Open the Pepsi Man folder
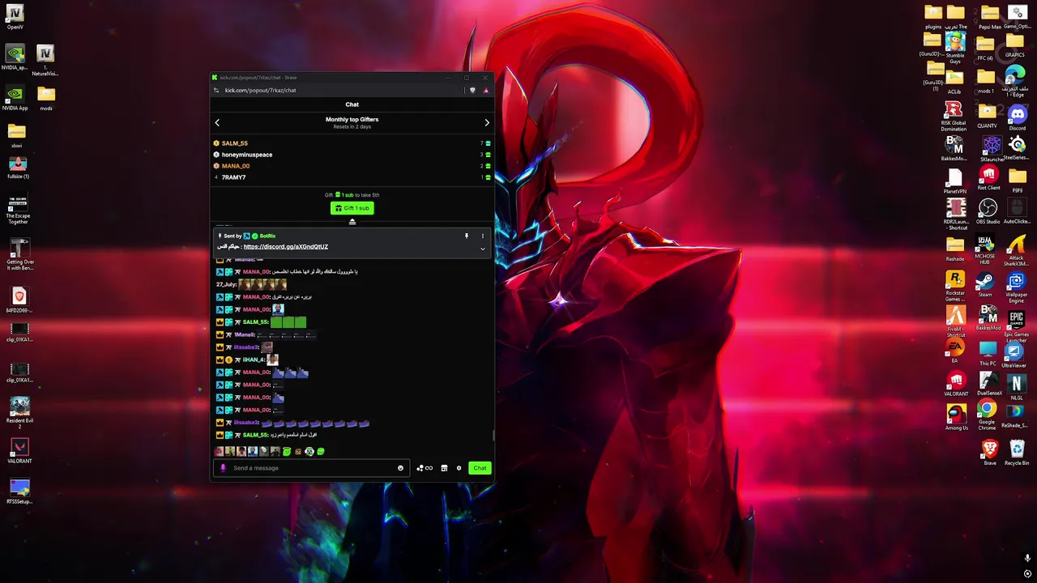Image resolution: width=1037 pixels, height=583 pixels. click(x=990, y=17)
